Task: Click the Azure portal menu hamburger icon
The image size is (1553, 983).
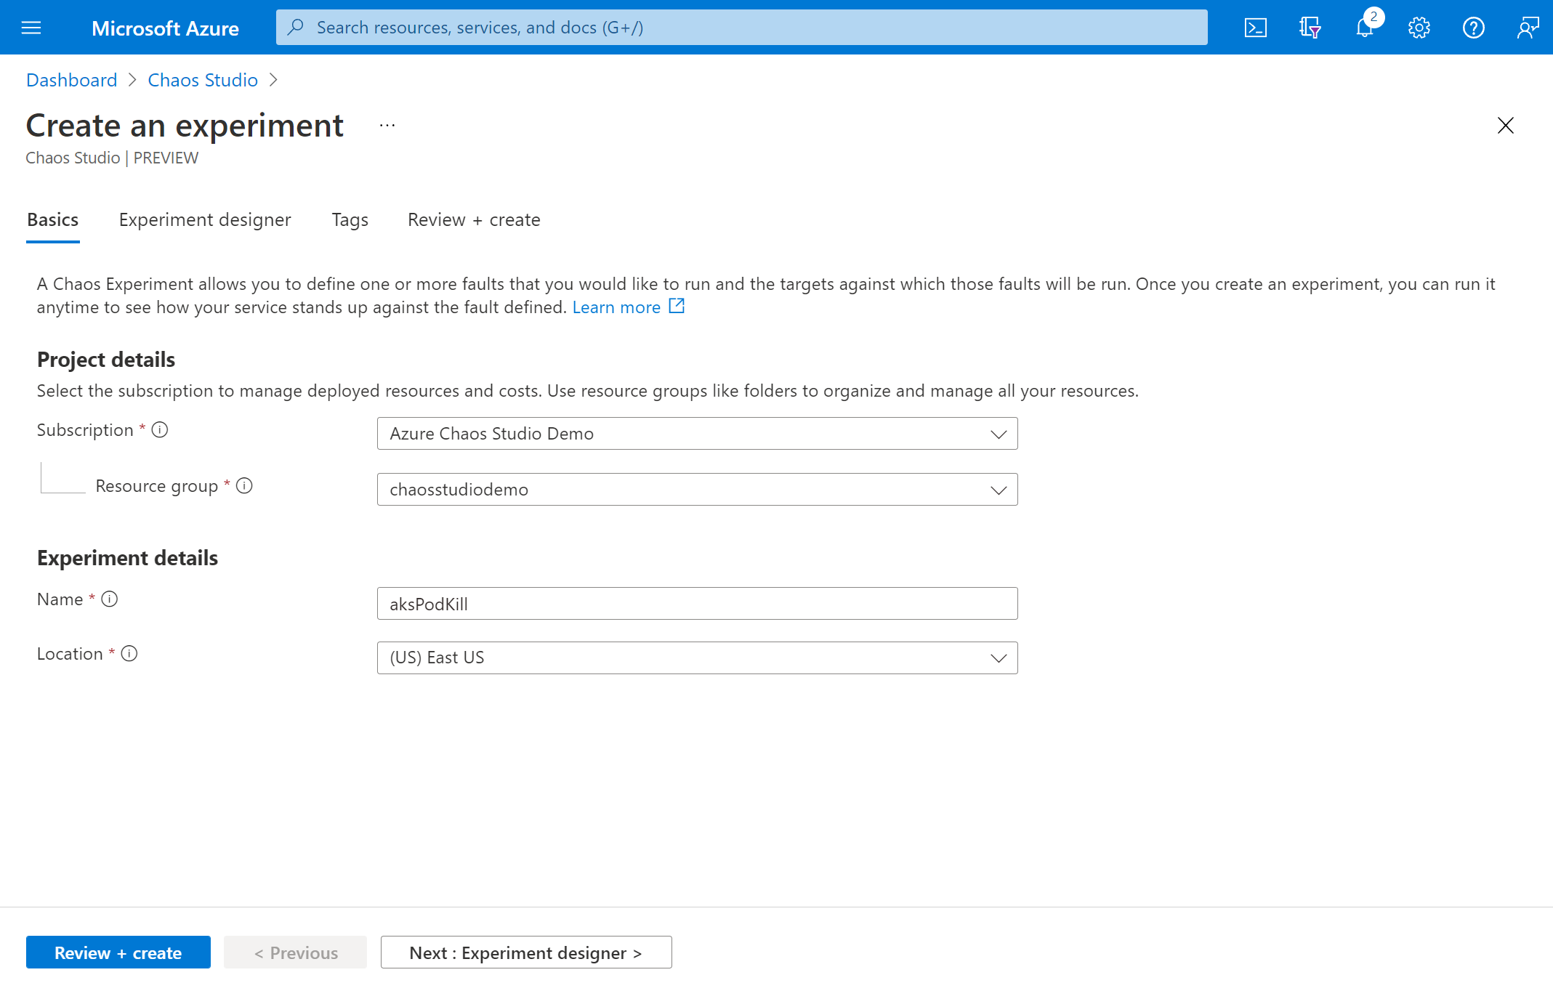Action: pyautogui.click(x=32, y=27)
